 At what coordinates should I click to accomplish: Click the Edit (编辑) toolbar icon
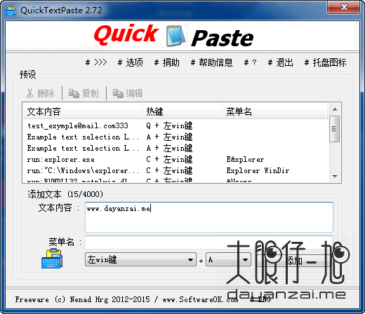pos(118,93)
